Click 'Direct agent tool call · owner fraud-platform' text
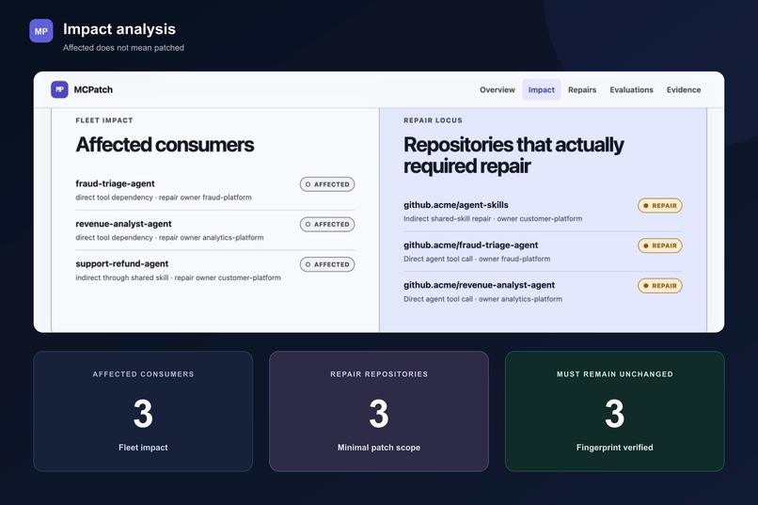Screen dimensions: 758x505 tap(477, 259)
